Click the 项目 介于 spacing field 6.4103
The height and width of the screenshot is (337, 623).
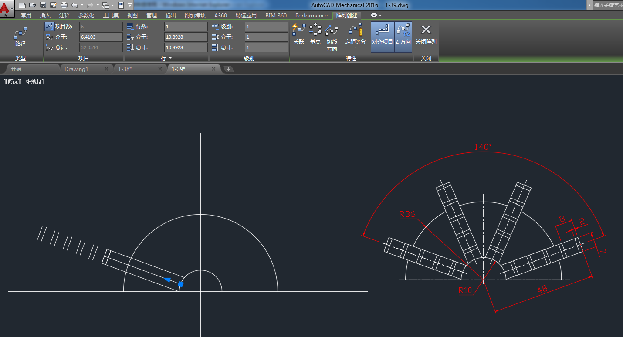(x=101, y=37)
